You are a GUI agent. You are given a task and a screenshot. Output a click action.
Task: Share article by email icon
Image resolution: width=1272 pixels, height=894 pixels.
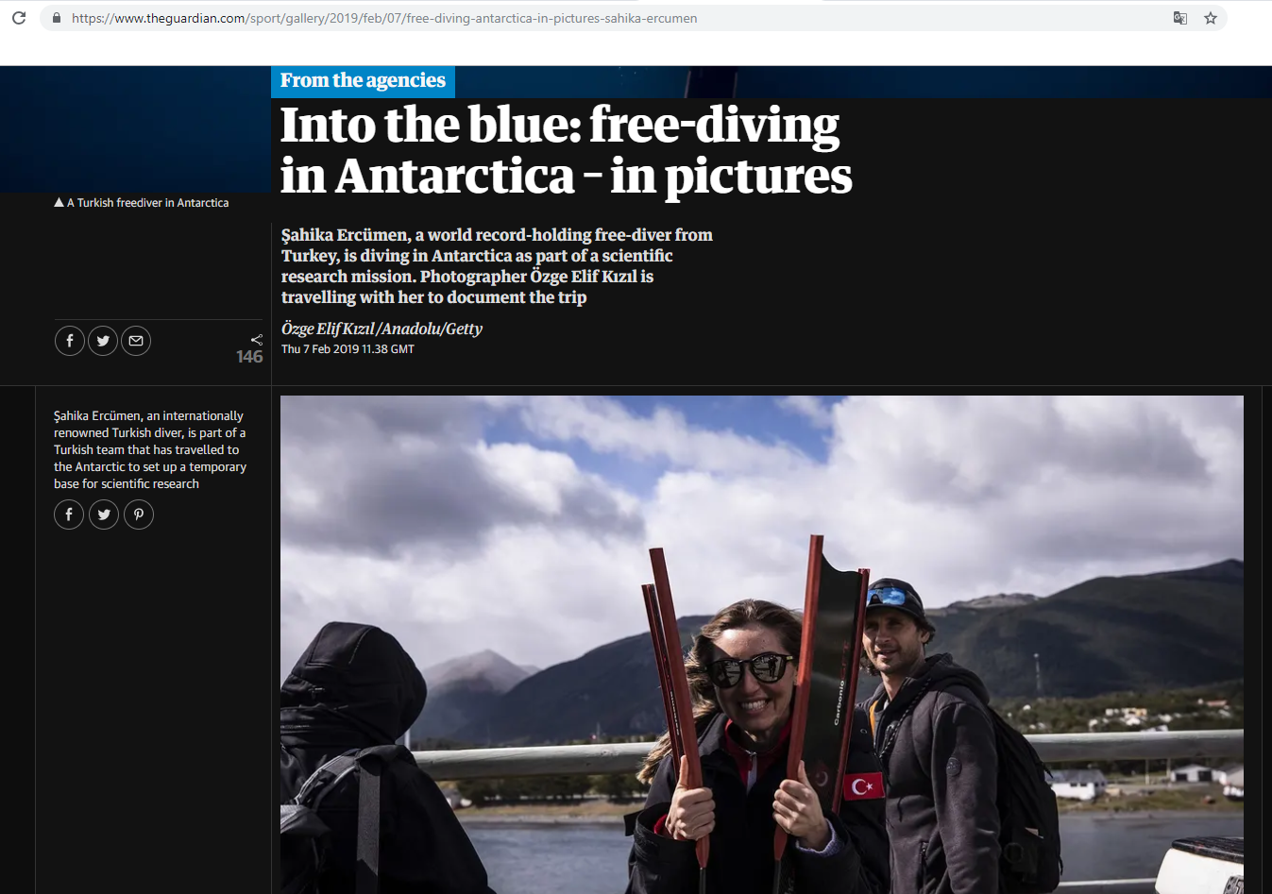(136, 341)
